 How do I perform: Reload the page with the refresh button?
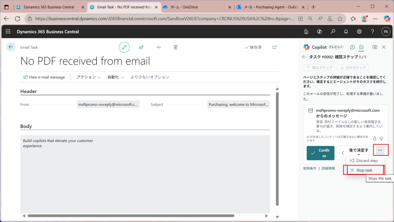(17, 18)
